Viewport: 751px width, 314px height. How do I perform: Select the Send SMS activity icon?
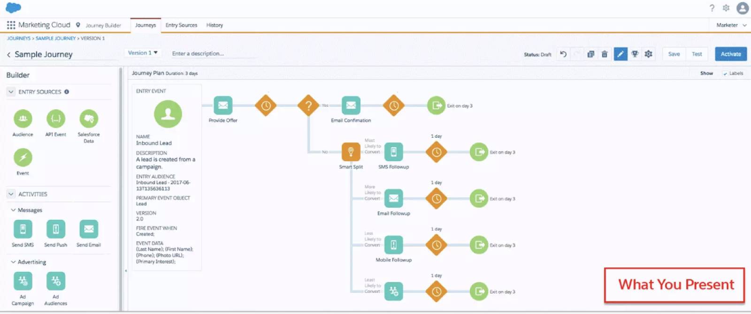23,229
